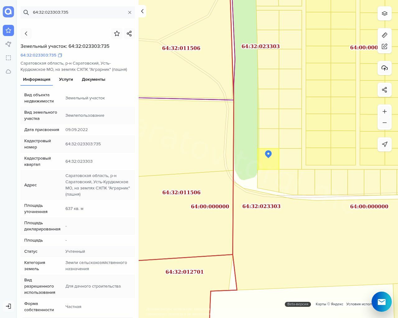
Task: Copy cadastral number 64:32:023303:735 link
Action: (60, 55)
